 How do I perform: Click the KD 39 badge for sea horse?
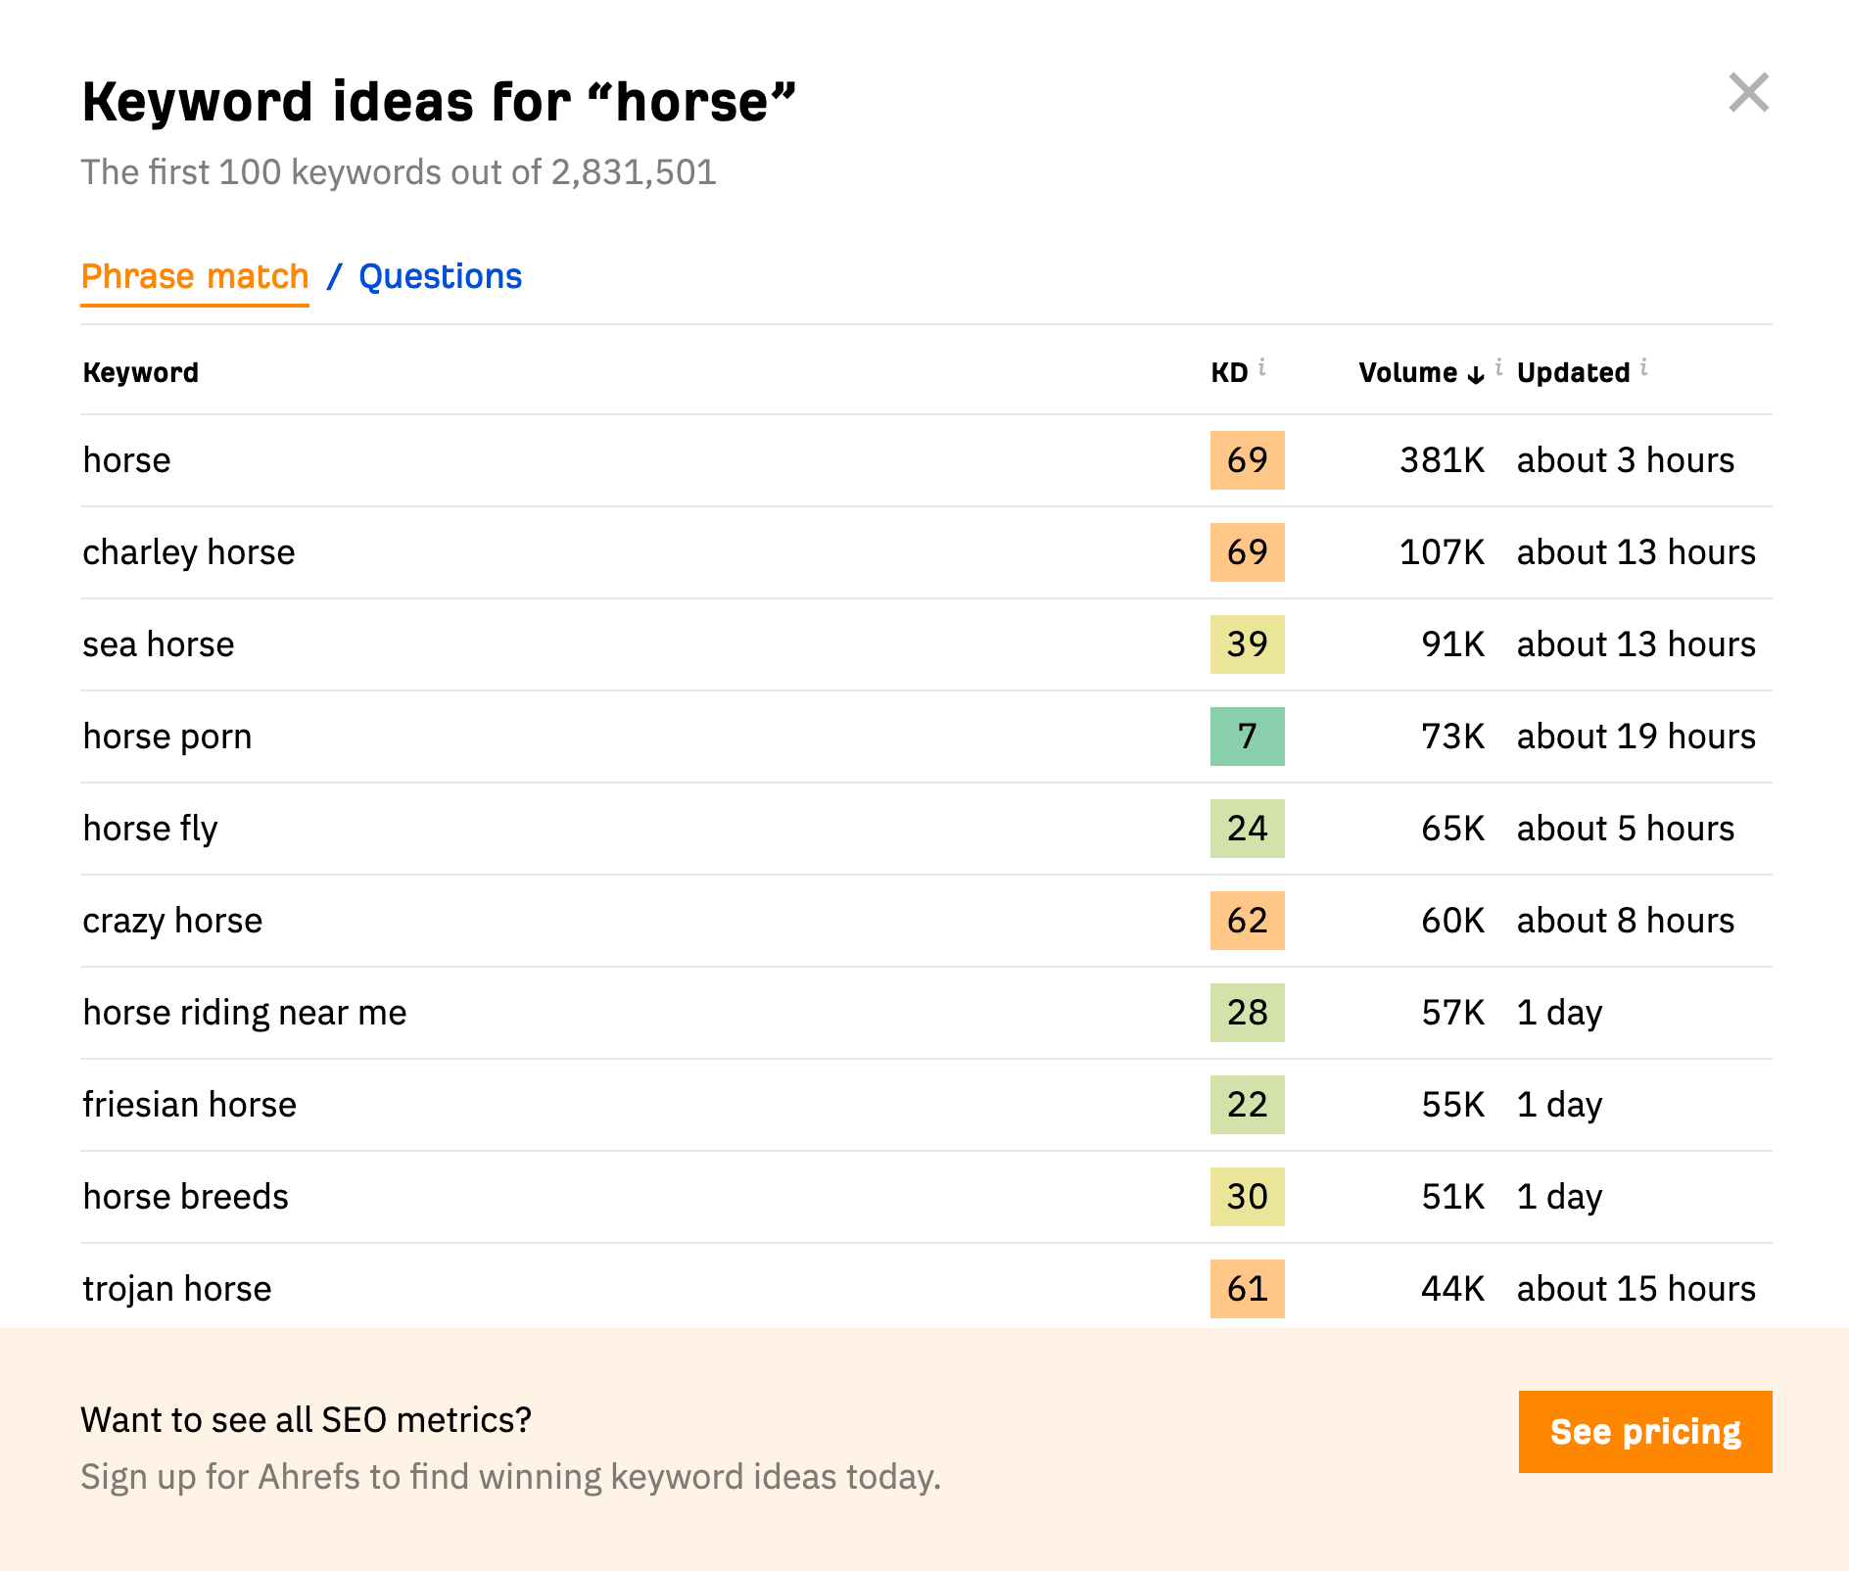click(x=1247, y=644)
